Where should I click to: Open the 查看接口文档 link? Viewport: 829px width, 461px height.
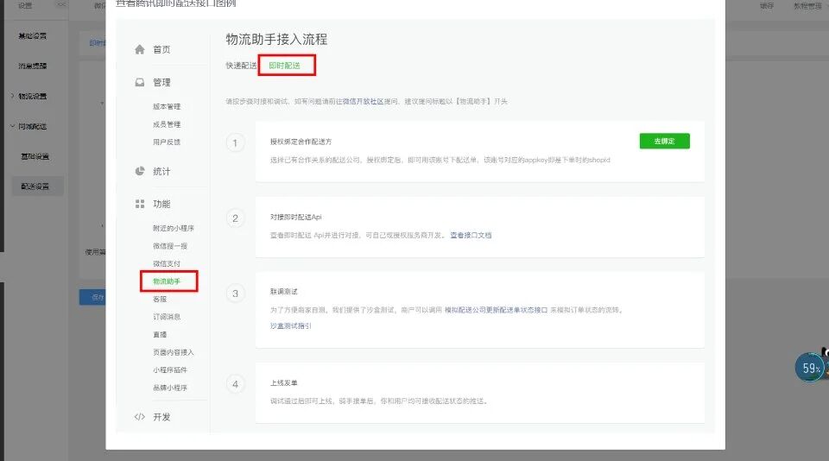(471, 236)
